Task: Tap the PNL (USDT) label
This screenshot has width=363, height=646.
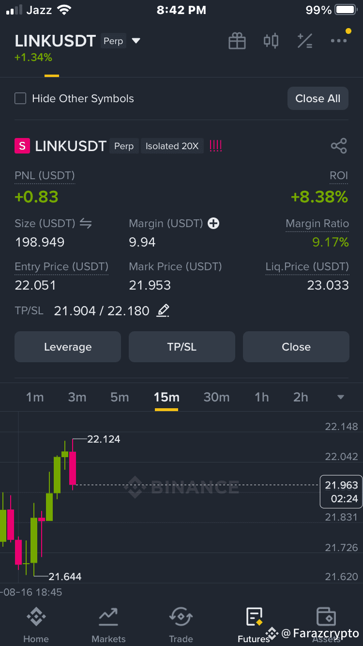Action: (45, 175)
